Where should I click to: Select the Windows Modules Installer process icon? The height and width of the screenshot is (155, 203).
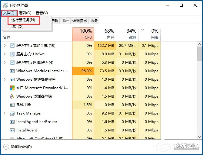pos(12,71)
